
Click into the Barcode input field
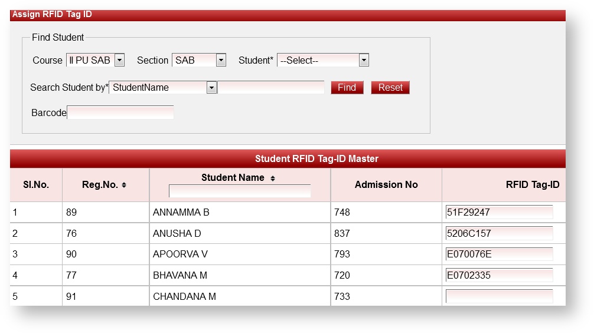click(x=120, y=113)
